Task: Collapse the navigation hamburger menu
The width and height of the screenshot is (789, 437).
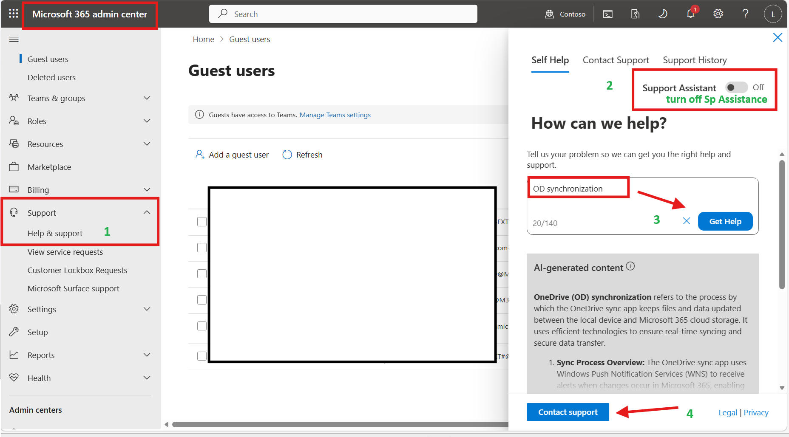Action: (14, 39)
